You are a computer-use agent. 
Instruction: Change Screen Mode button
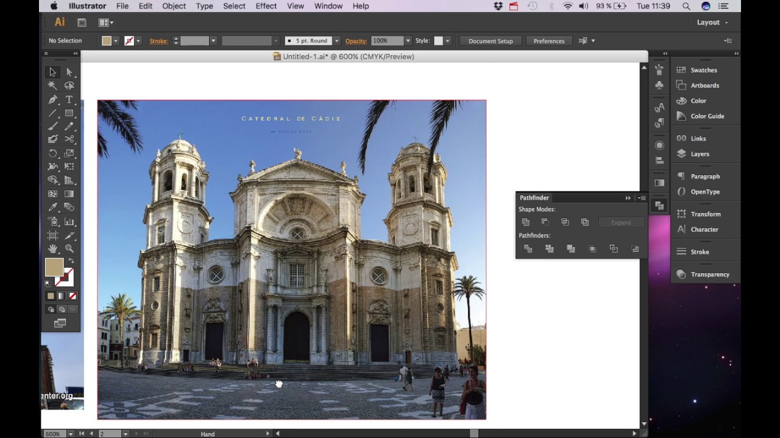click(60, 324)
